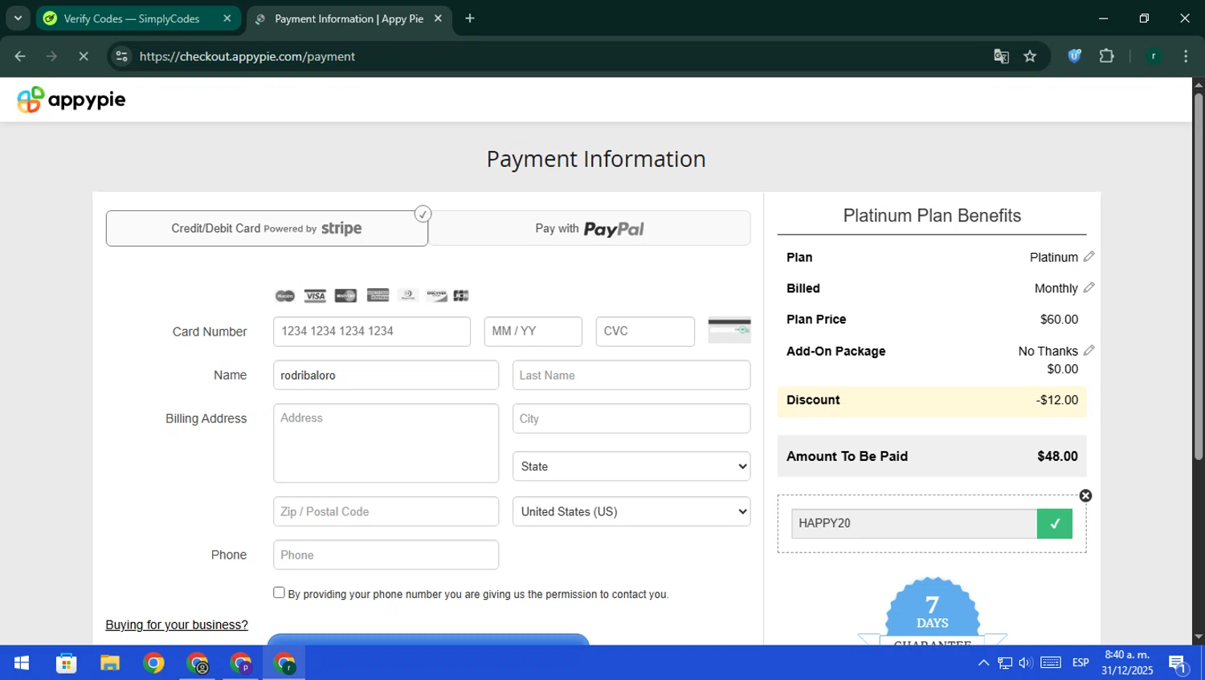Click the JCB card logo
Viewport: 1205px width, 680px height.
461,295
